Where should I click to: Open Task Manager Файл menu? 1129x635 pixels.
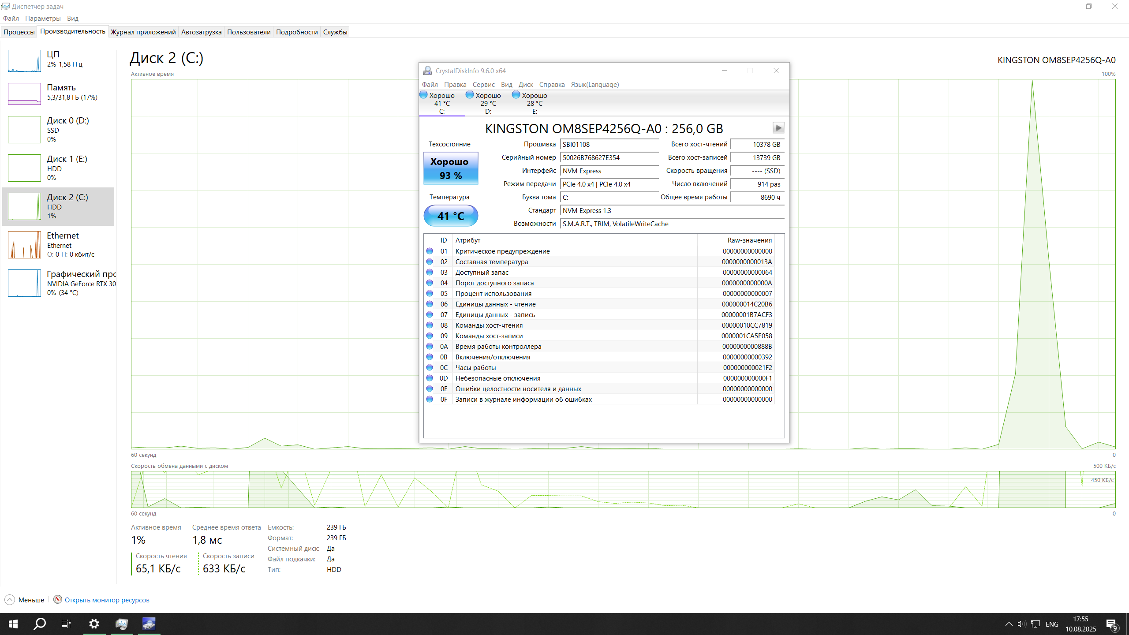(11, 18)
